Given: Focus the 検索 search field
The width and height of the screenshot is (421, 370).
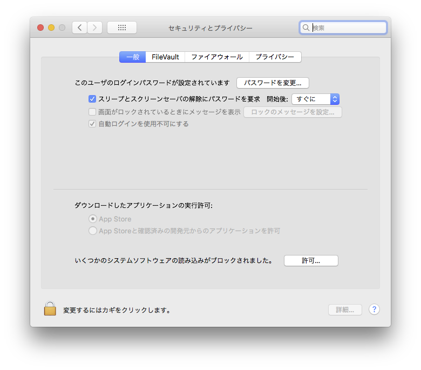Looking at the screenshot, I should [343, 28].
